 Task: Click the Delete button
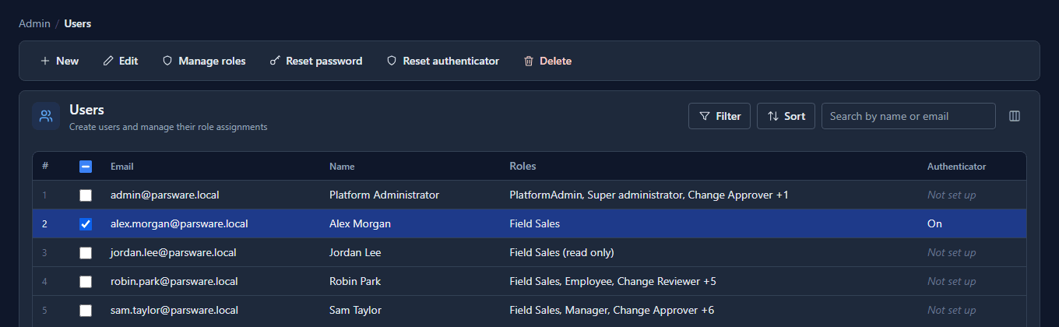547,61
